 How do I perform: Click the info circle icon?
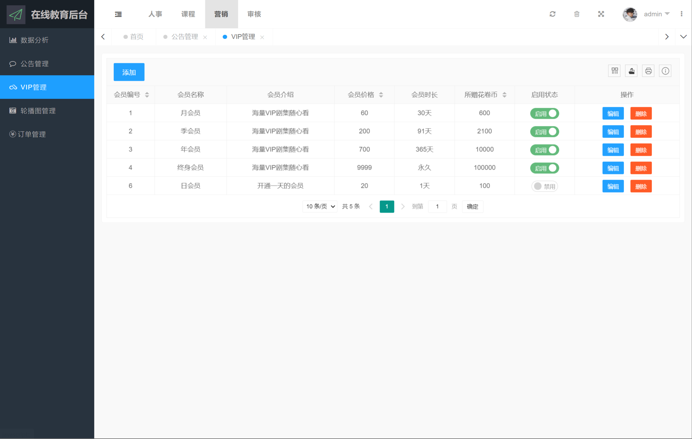(x=665, y=71)
